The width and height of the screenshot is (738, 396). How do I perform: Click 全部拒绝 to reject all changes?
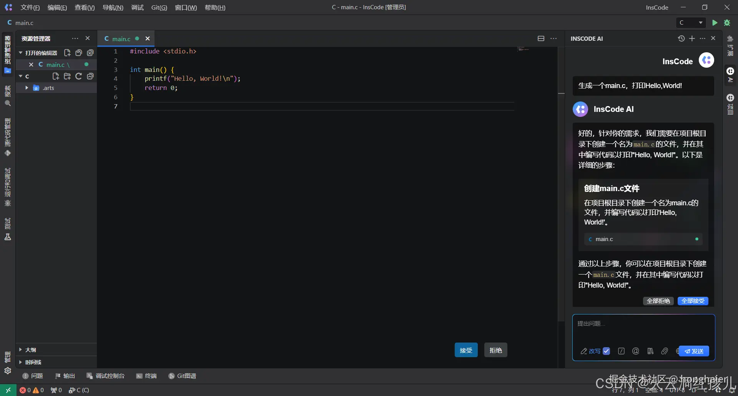[x=658, y=301]
